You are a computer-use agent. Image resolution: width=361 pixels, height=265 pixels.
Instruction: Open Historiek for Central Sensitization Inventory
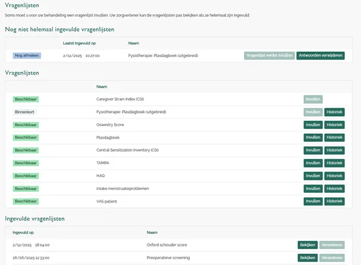coord(334,150)
